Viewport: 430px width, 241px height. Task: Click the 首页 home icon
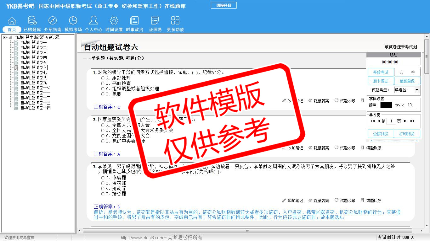[x=12, y=21]
